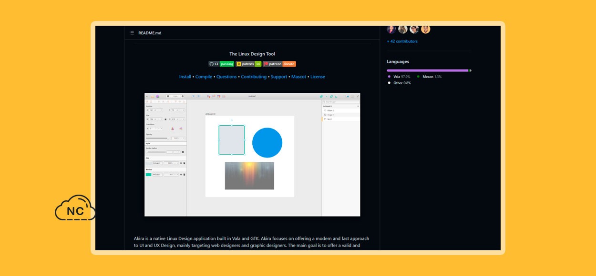Click the README.md file title

coord(149,33)
